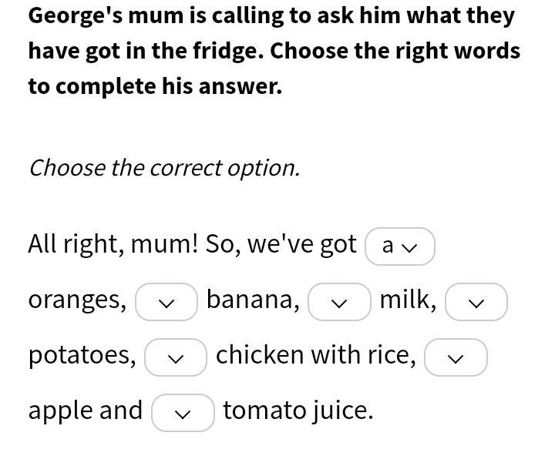This screenshot has width=555, height=466.
Task: Click the words "apple and"
Action: [86, 411]
